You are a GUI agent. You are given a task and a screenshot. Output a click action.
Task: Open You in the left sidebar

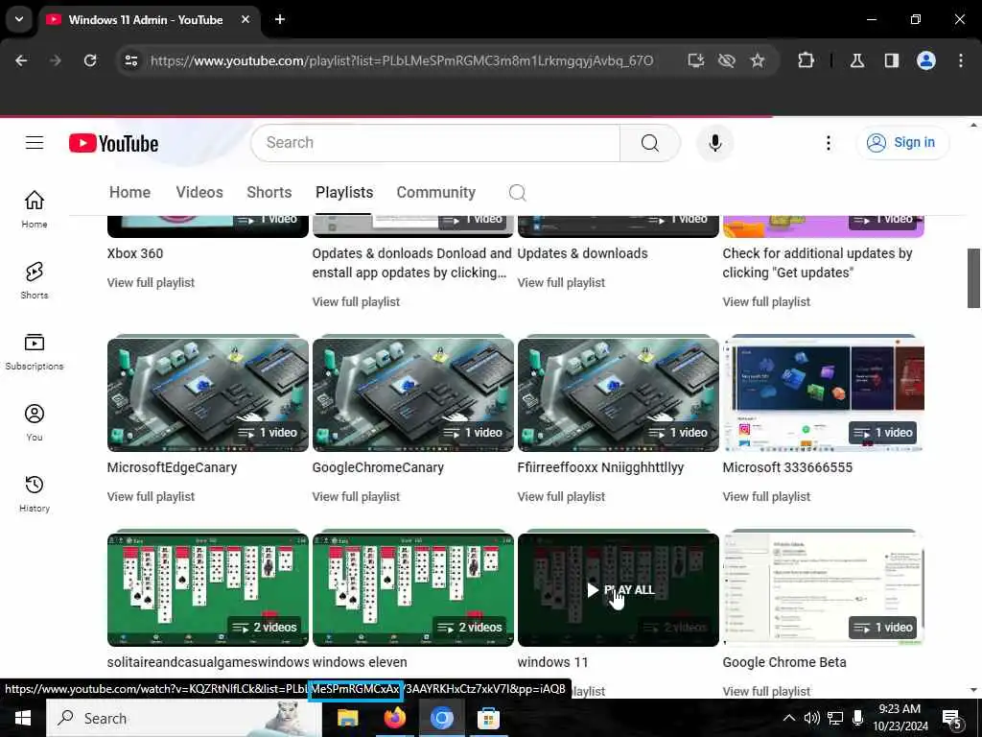pyautogui.click(x=35, y=422)
